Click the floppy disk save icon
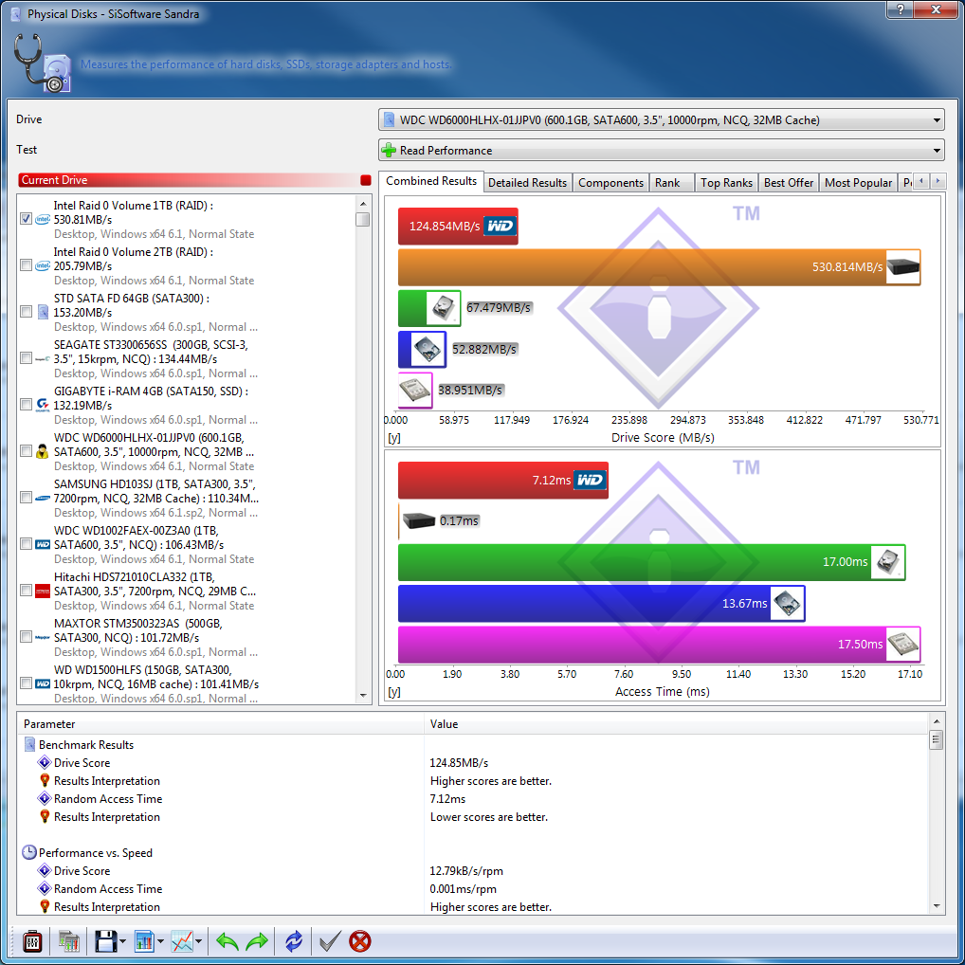The image size is (965, 965). click(x=106, y=941)
